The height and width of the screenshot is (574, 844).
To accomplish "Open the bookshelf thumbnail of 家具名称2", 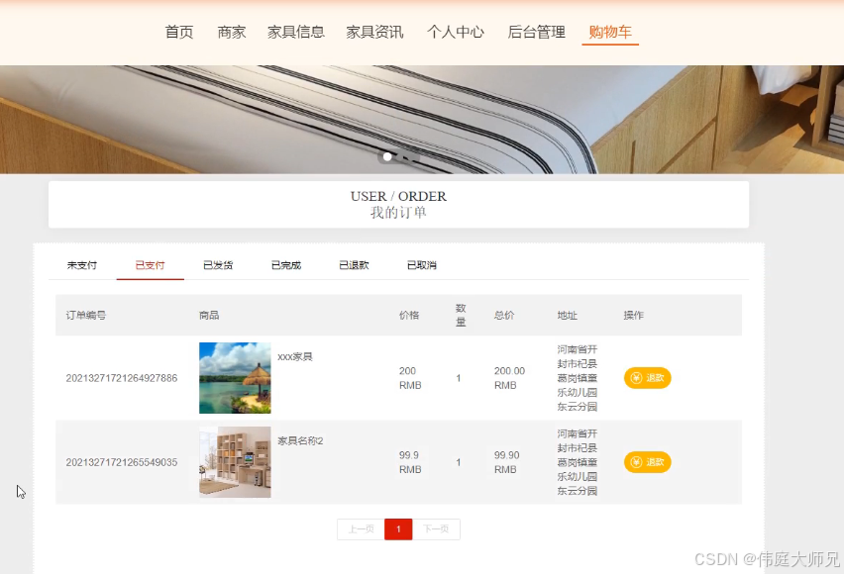I will point(235,462).
